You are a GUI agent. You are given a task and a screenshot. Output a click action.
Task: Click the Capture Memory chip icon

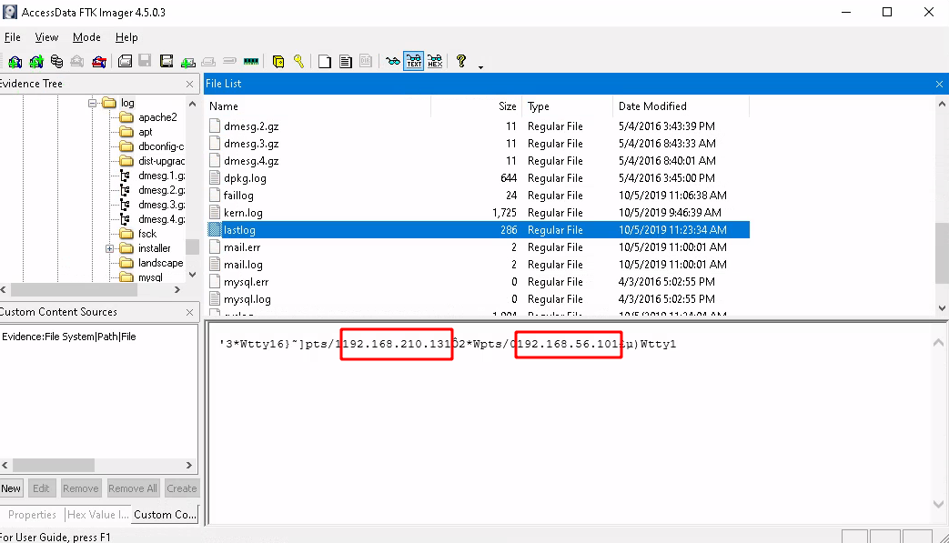(x=250, y=61)
